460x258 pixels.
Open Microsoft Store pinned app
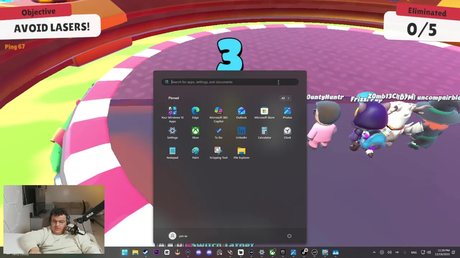pos(264,113)
